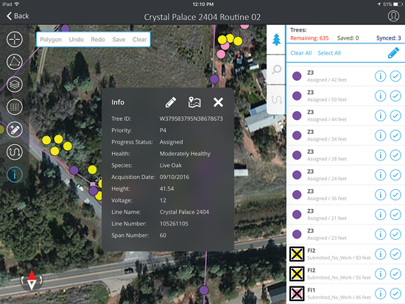The width and height of the screenshot is (405, 304).
Task: Toggle checkmark for Z3 Assigned 42 feet
Action: (x=395, y=77)
